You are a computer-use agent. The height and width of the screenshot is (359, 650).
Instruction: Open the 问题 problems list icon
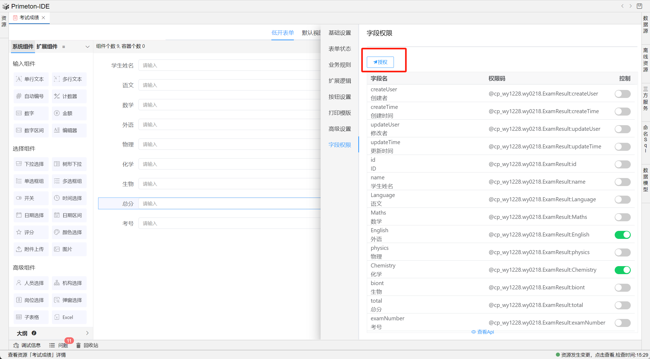tap(52, 345)
